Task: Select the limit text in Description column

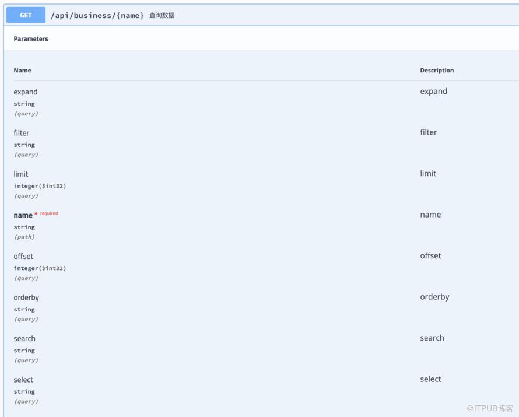Action: 428,173
